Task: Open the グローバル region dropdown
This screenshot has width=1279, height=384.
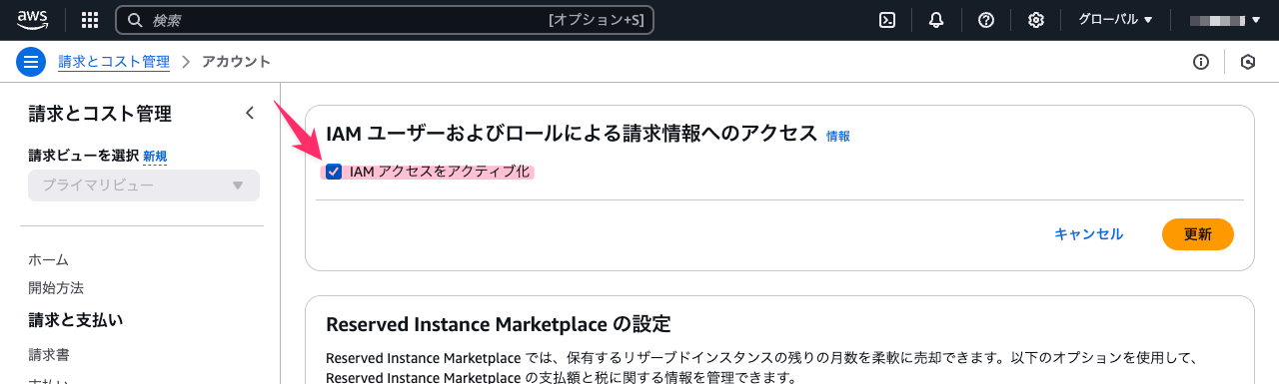Action: [x=1116, y=20]
